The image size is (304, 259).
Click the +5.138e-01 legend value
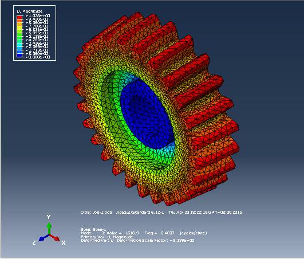pyautogui.click(x=37, y=37)
